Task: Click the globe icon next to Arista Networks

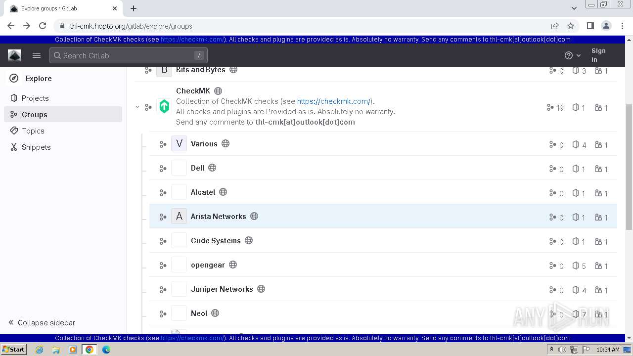Action: (254, 216)
